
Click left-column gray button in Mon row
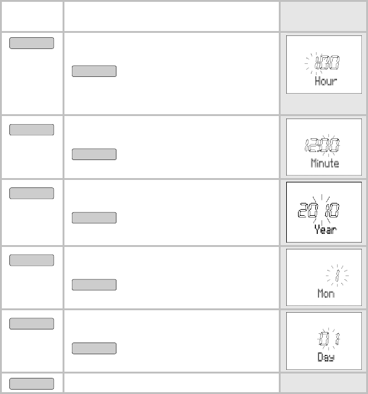click(32, 260)
